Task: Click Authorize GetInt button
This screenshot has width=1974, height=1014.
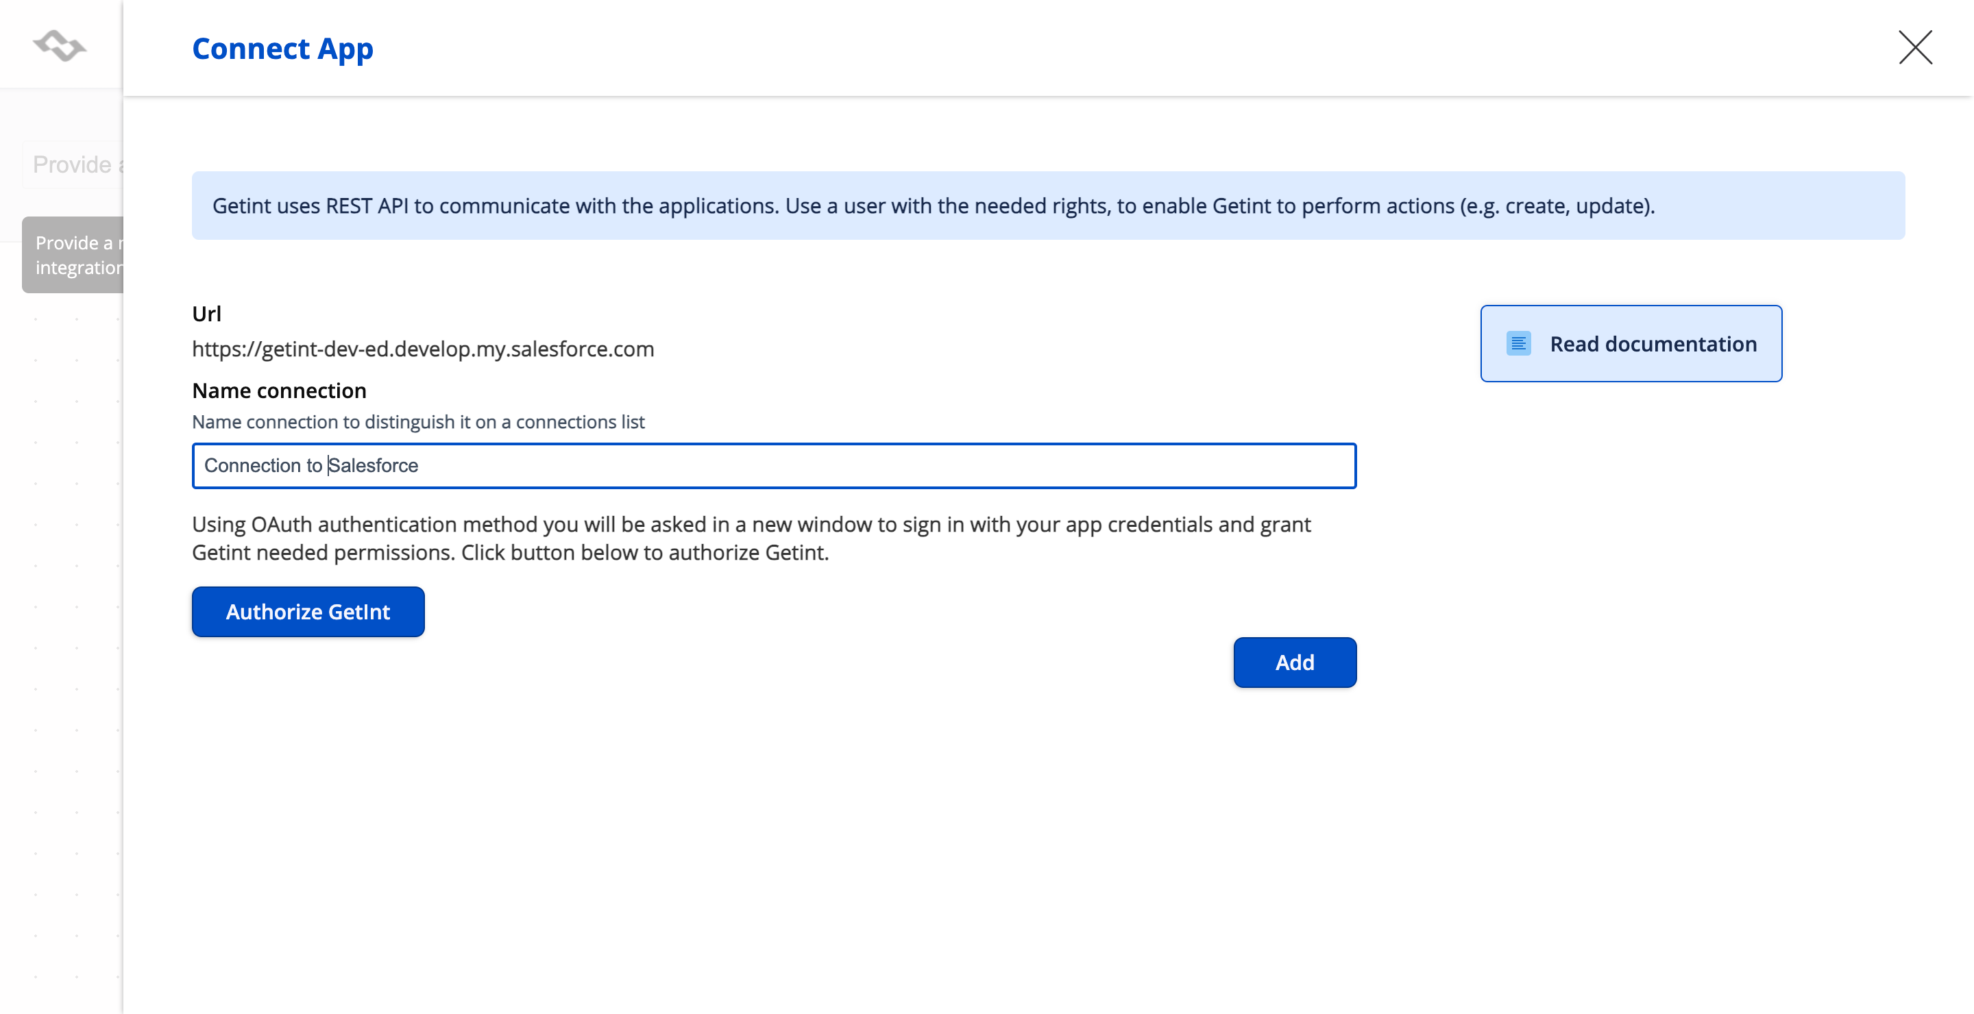Action: pos(308,612)
